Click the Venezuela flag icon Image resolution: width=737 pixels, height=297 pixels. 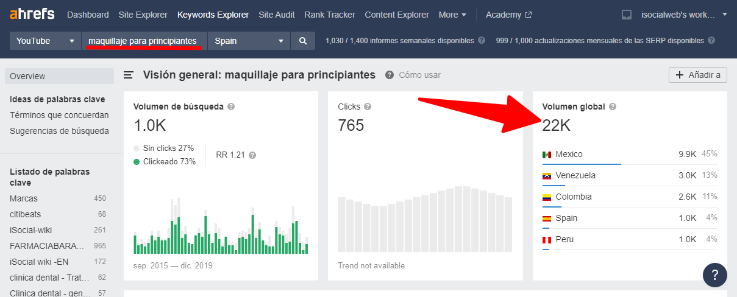[547, 176]
